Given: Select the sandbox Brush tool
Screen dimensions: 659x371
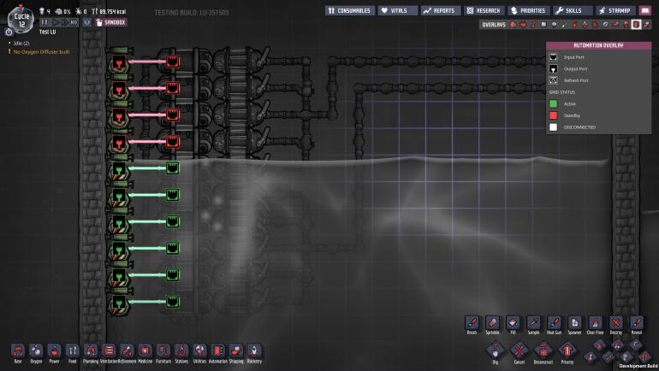Looking at the screenshot, I should click(x=472, y=323).
